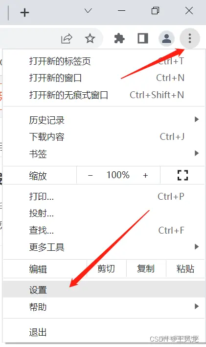
Task: Decrease zoom with the minus button
Action: pos(90,176)
